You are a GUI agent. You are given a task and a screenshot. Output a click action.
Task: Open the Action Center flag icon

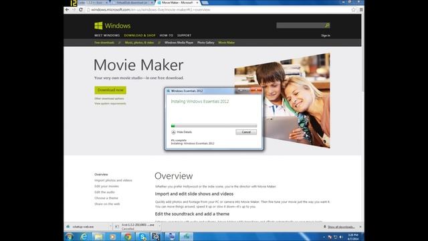330,237
